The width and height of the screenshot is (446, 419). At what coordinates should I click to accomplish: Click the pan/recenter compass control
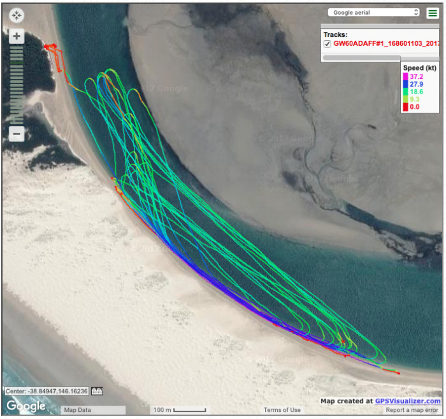[x=17, y=15]
